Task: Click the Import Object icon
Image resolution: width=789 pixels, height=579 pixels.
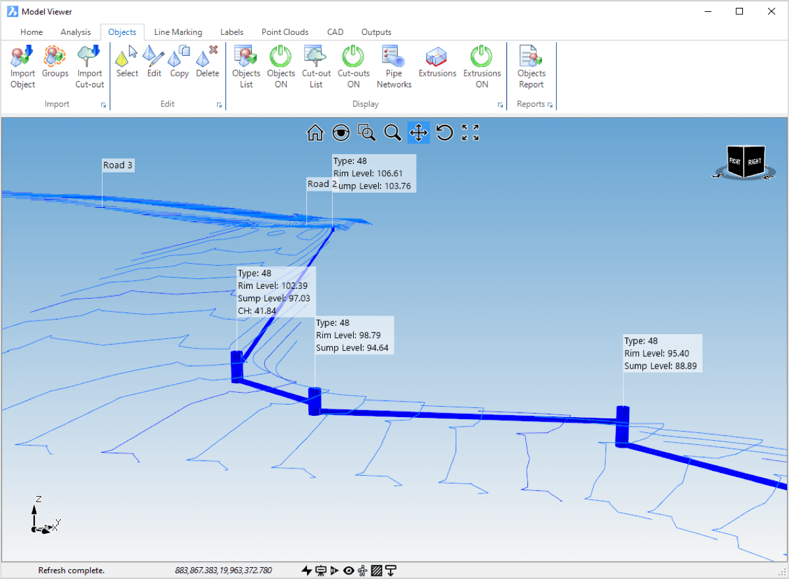Action: click(23, 67)
